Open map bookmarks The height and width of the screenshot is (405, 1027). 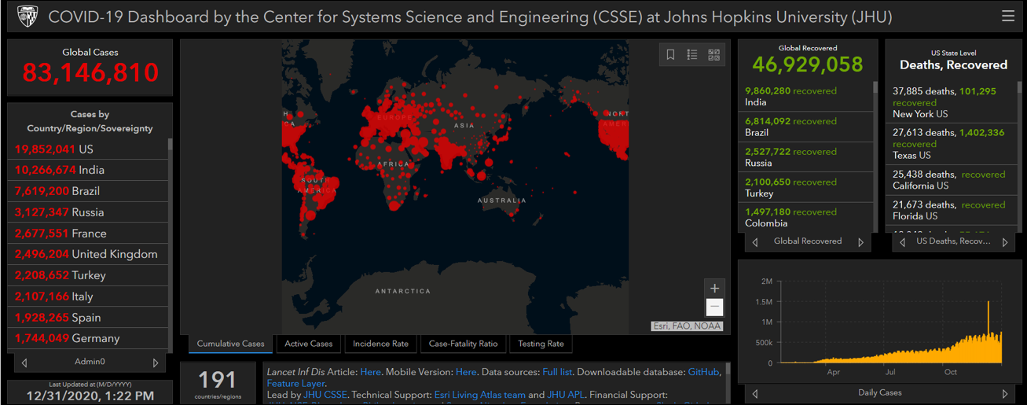pyautogui.click(x=670, y=54)
